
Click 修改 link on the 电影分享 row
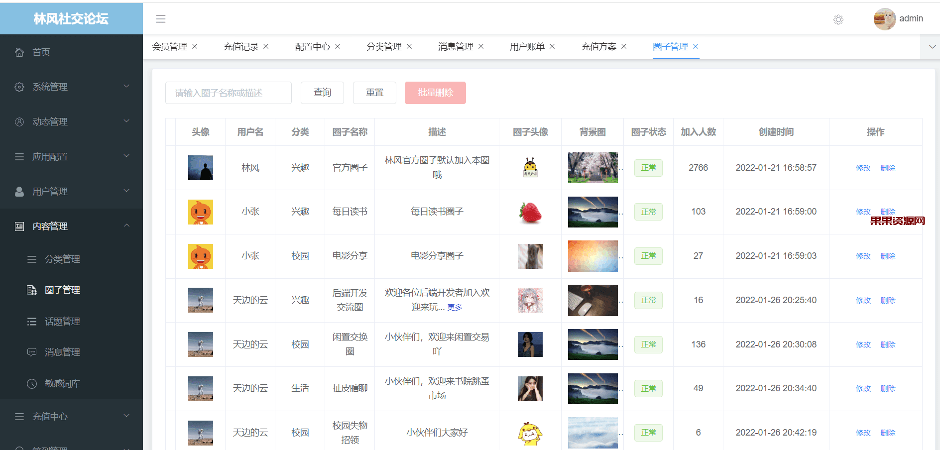863,256
